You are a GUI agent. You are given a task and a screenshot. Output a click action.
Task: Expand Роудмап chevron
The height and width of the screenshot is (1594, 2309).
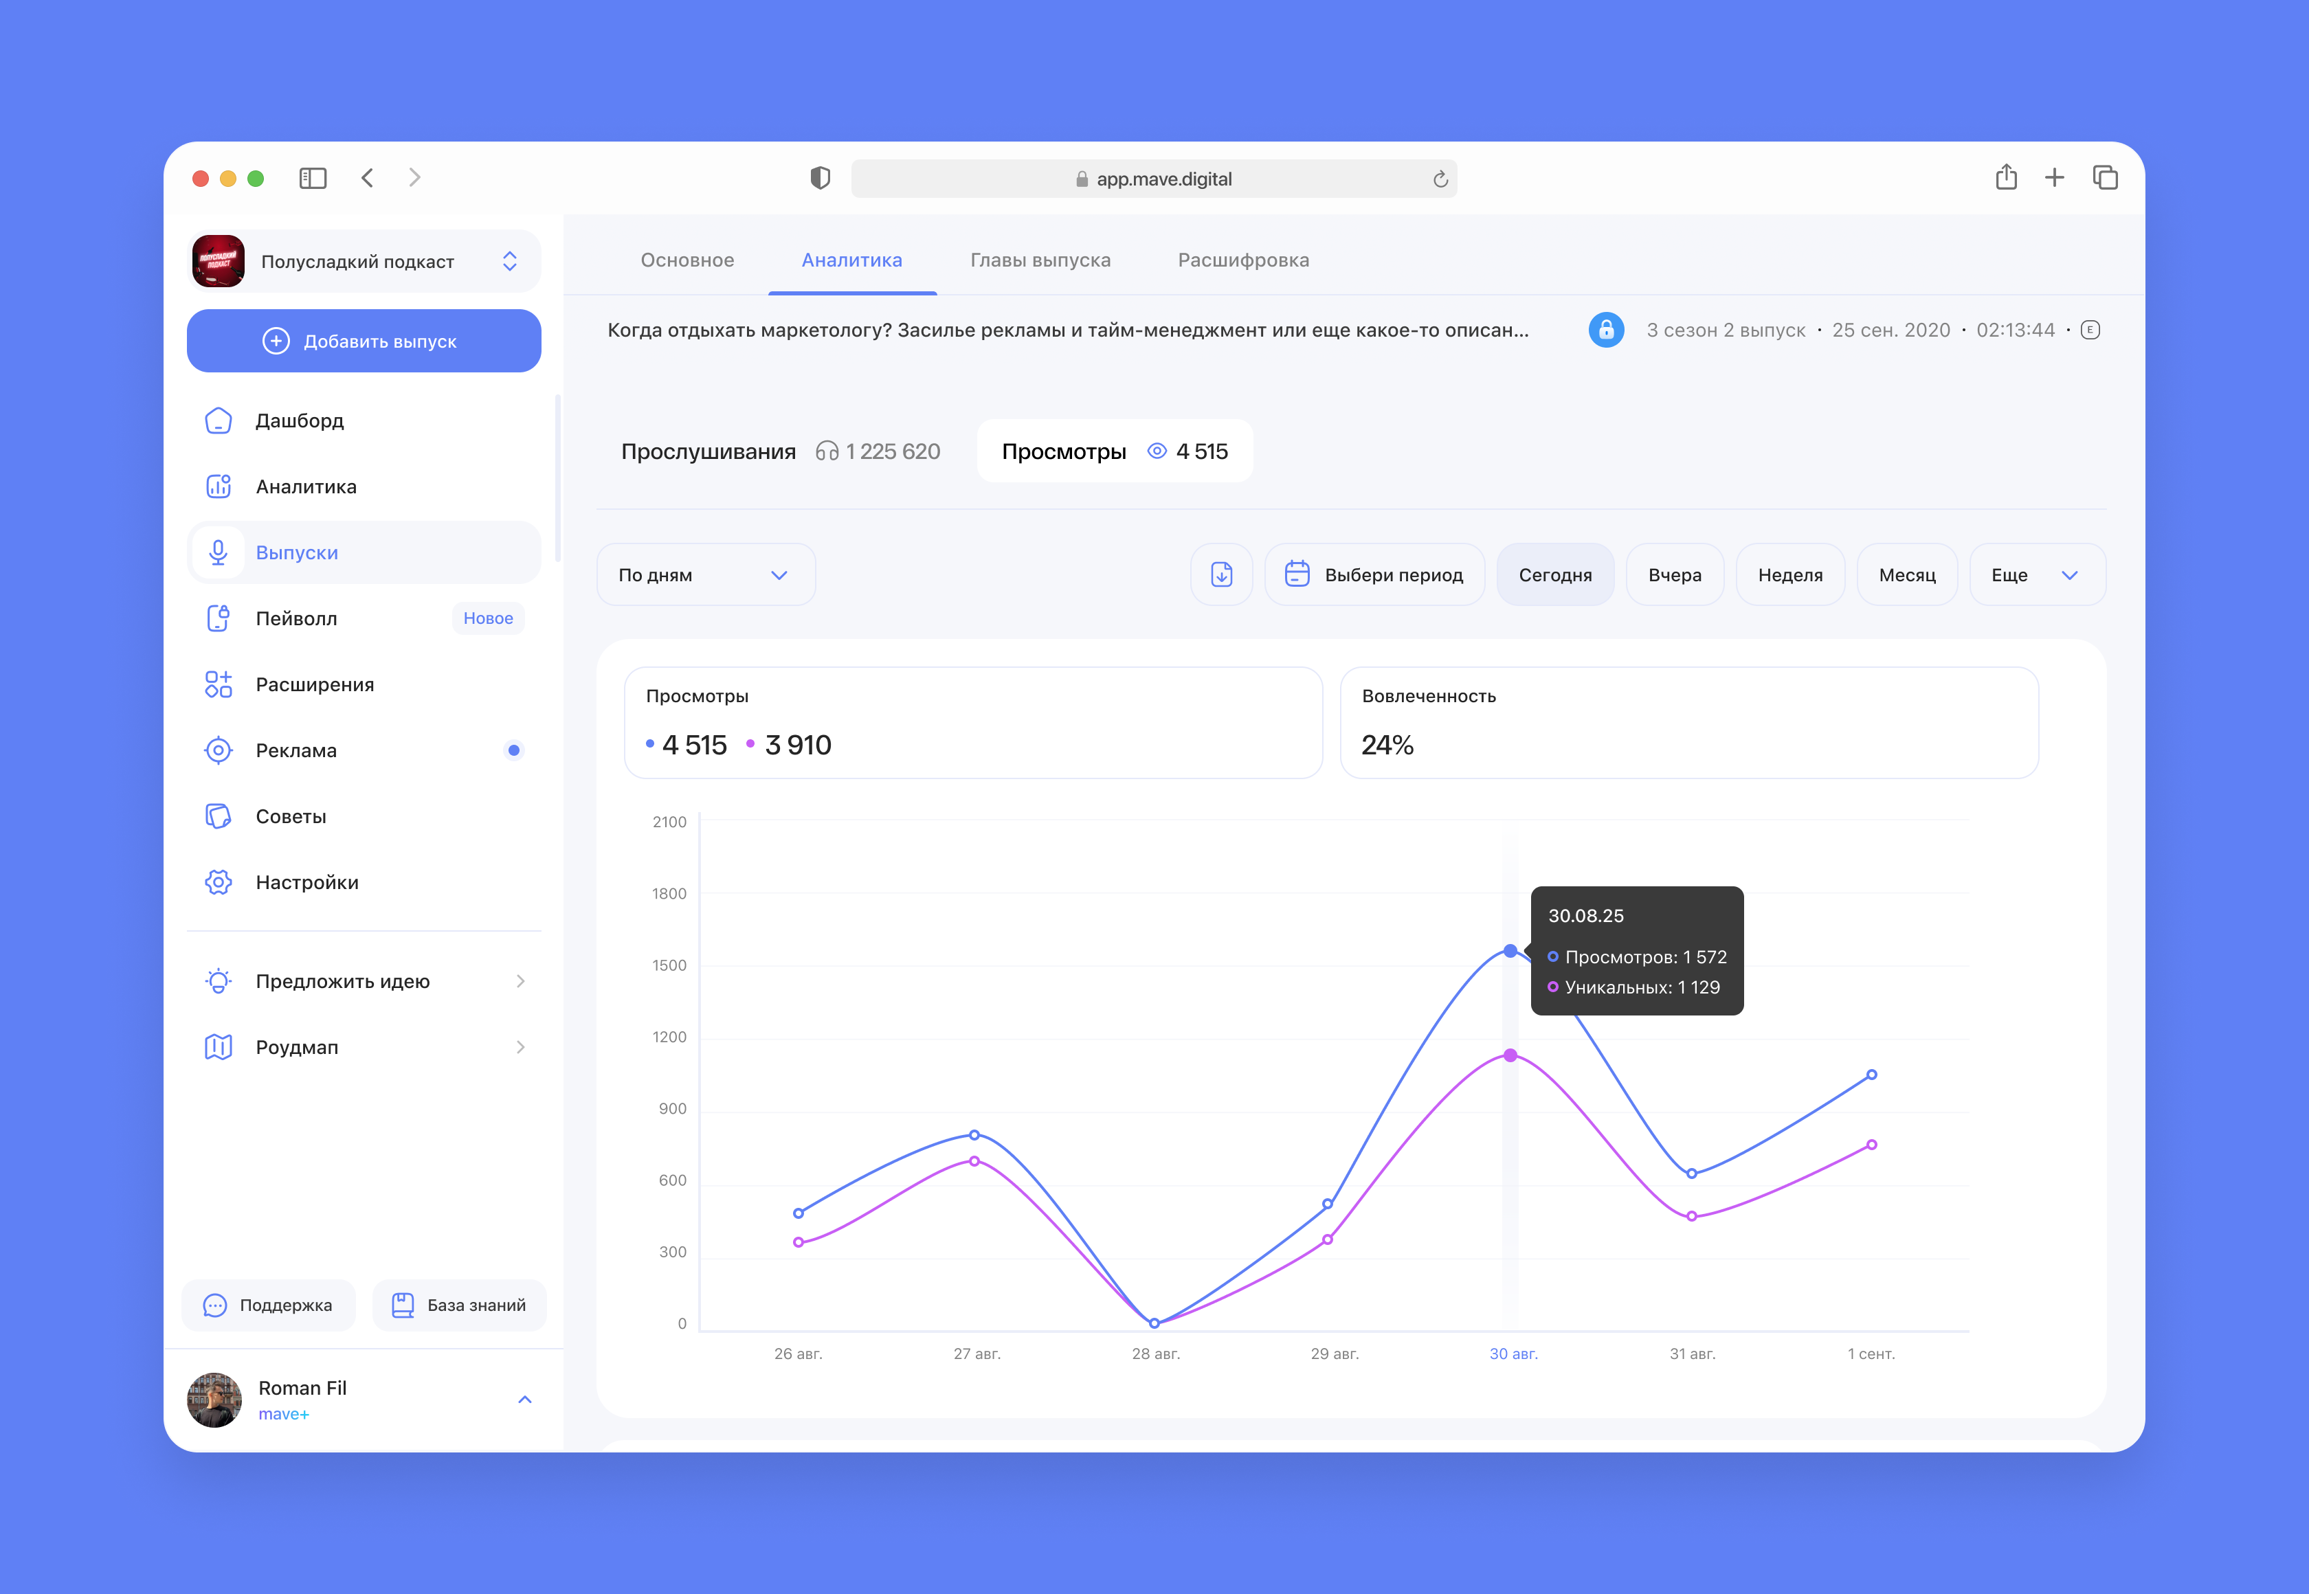coord(520,1046)
